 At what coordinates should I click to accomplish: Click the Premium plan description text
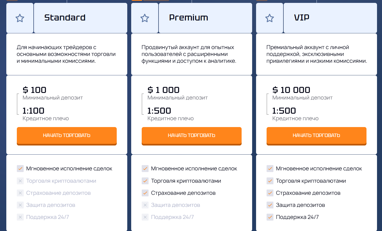(189, 54)
